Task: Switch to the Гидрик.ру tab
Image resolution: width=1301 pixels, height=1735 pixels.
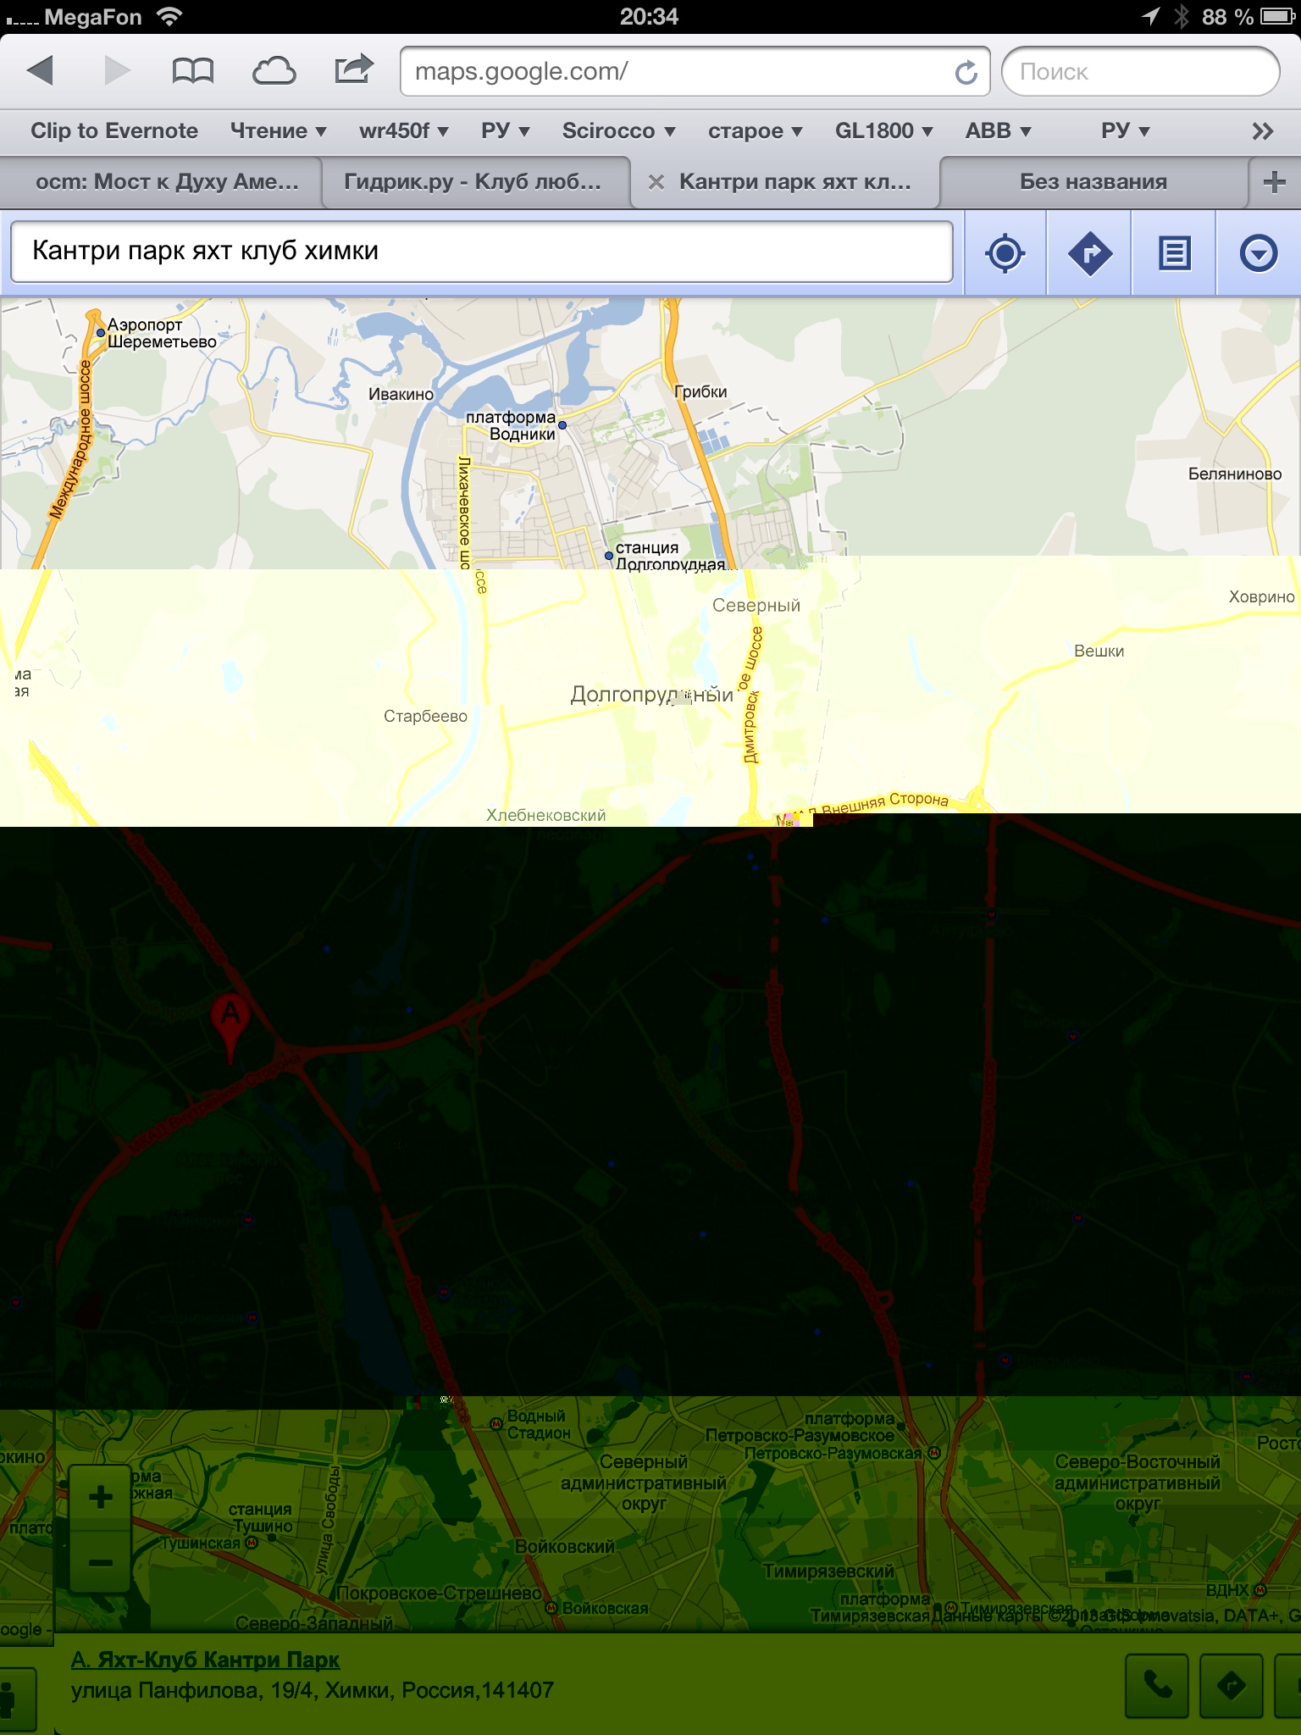Action: (473, 182)
